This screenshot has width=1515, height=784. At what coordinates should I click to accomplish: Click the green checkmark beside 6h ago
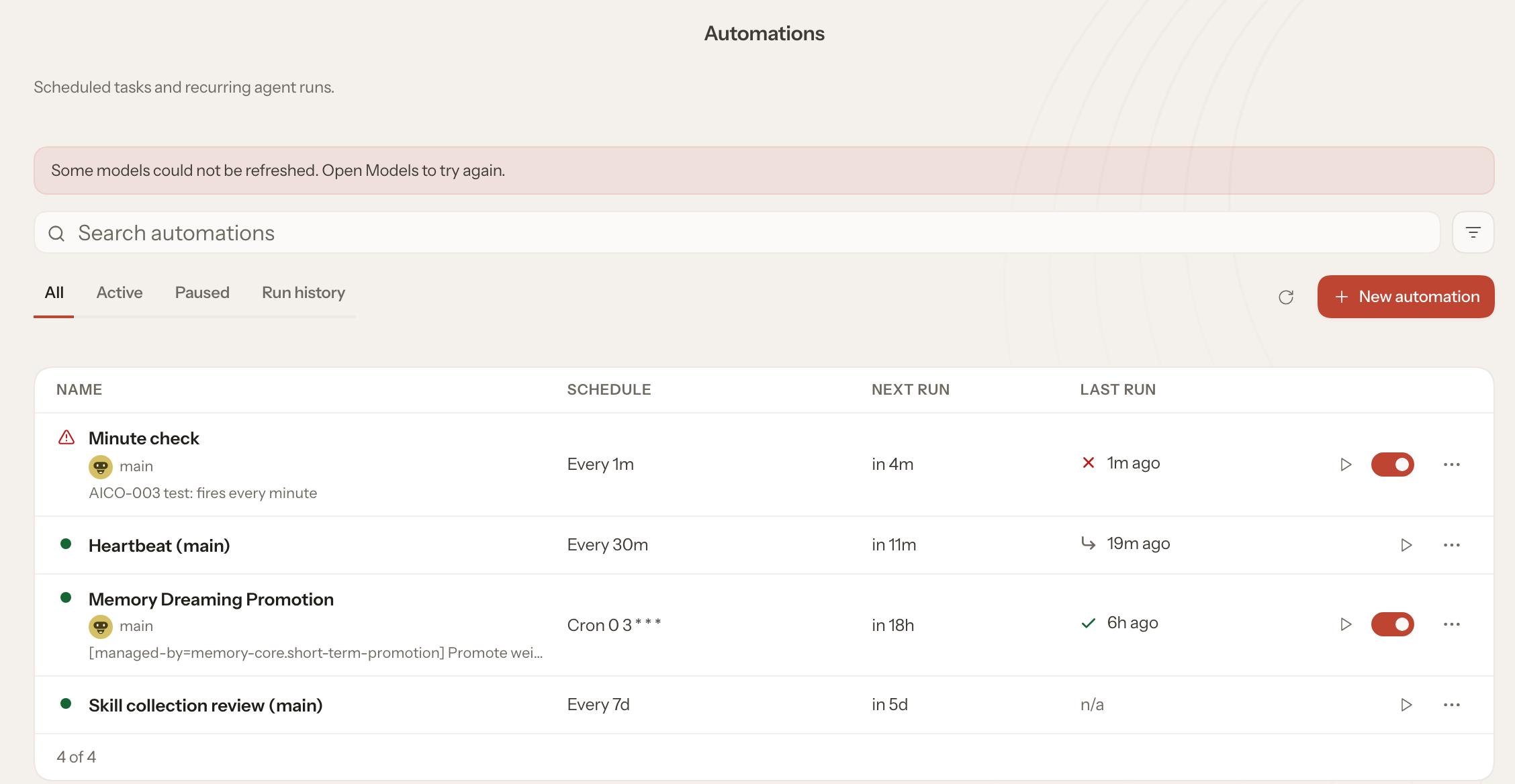(1089, 623)
